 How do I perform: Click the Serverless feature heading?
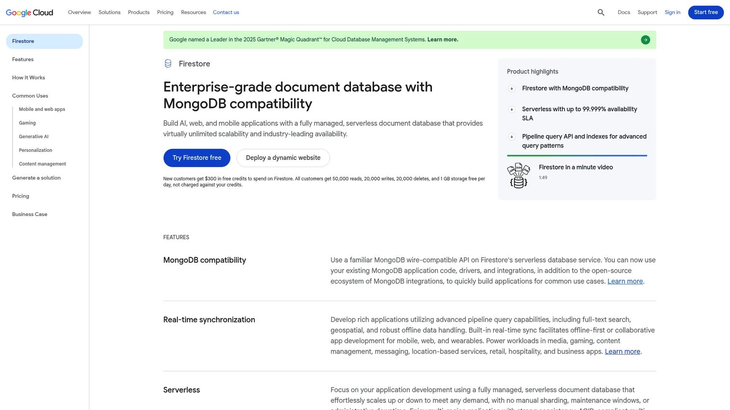181,390
